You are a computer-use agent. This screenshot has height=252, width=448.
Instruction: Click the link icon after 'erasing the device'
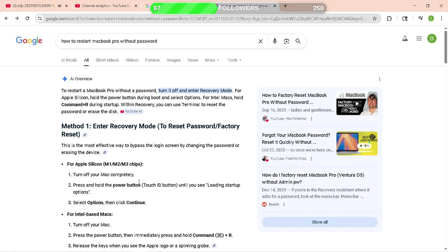pyautogui.click(x=104, y=153)
